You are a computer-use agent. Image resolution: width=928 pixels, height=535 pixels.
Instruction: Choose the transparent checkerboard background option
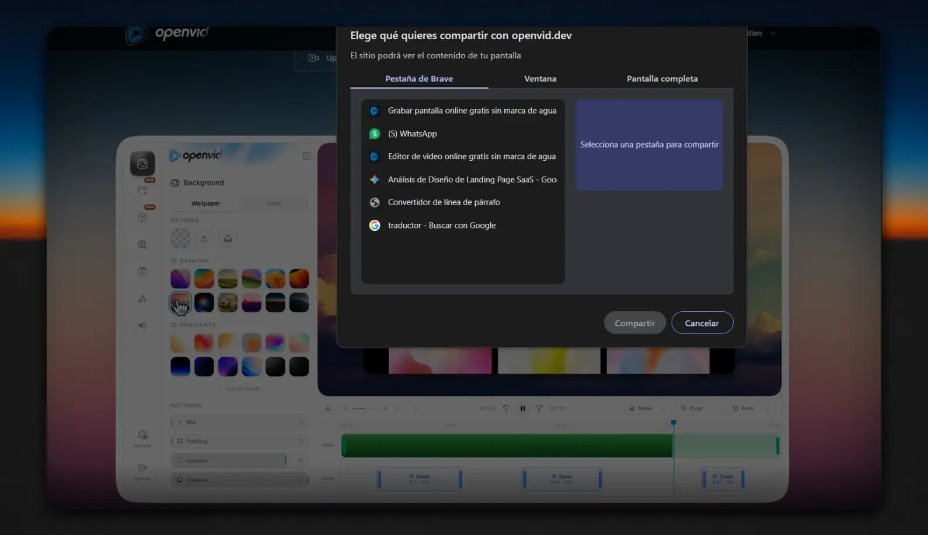(180, 238)
